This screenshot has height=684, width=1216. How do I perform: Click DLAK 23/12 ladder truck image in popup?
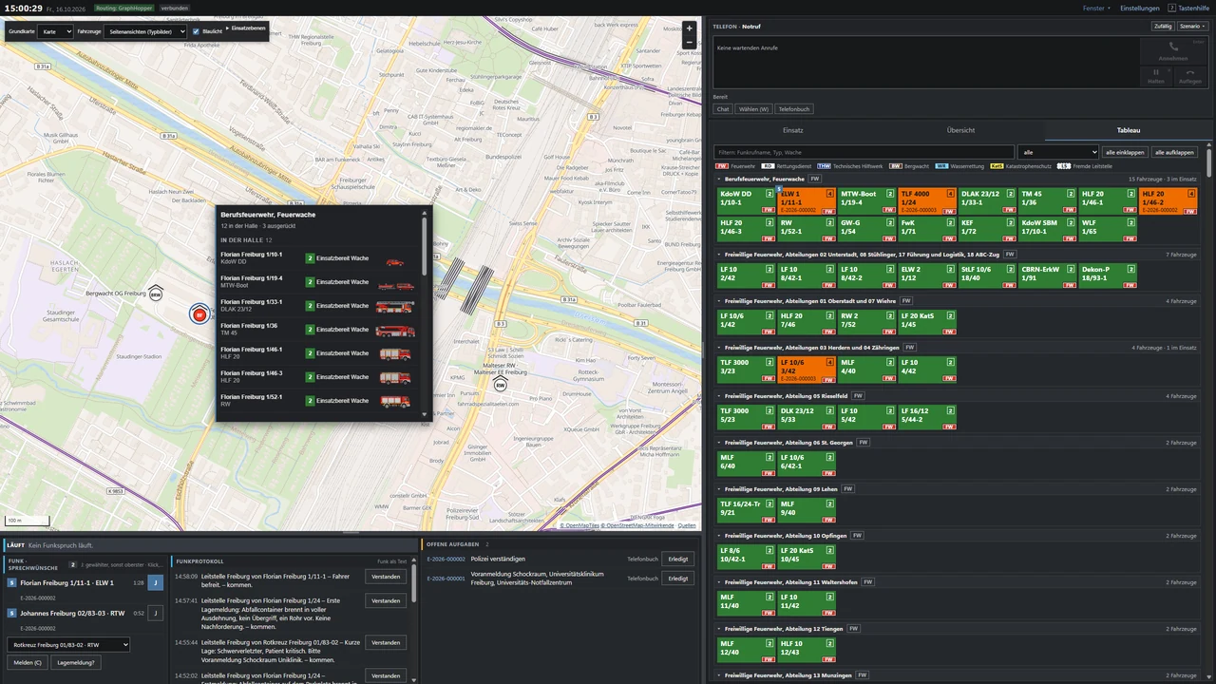tap(394, 307)
